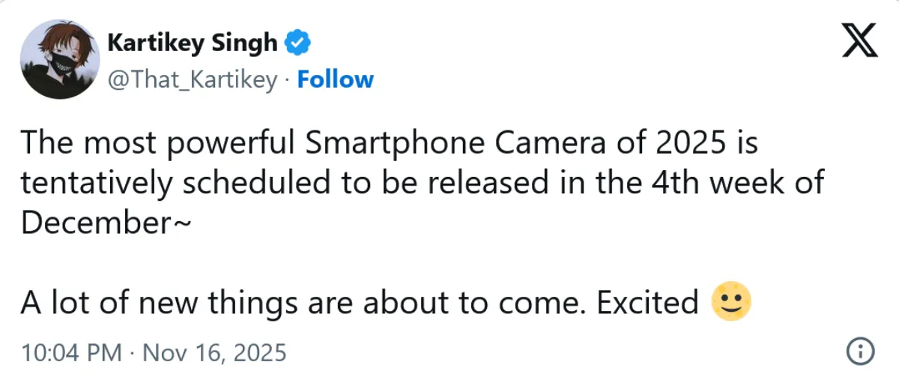This screenshot has height=377, width=899.
Task: Open the tweet info circle icon
Action: tap(861, 350)
